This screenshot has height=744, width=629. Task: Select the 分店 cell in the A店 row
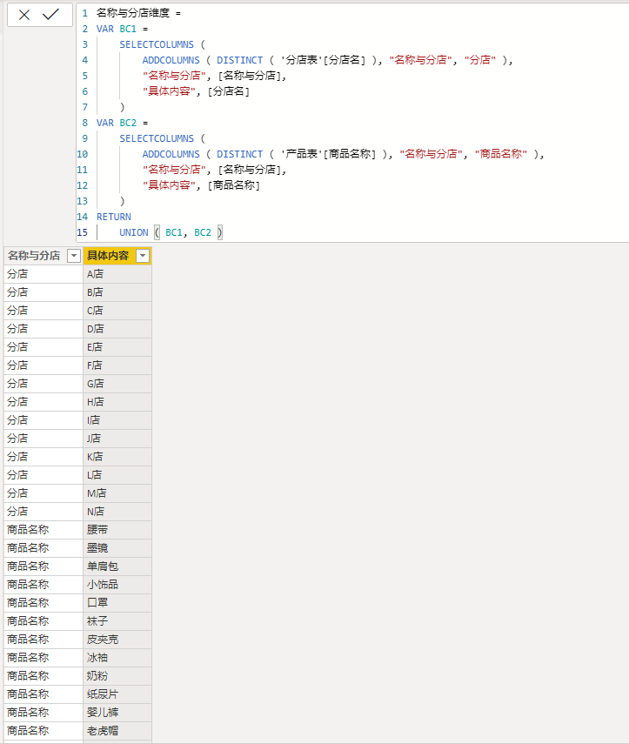point(43,274)
